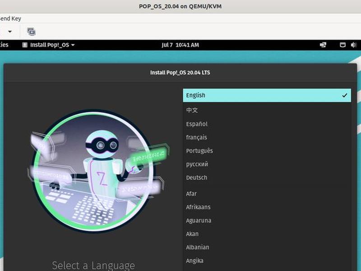Screen dimensions: 361x271
Task: Click the installer icon in top bar
Action: [x=25, y=45]
